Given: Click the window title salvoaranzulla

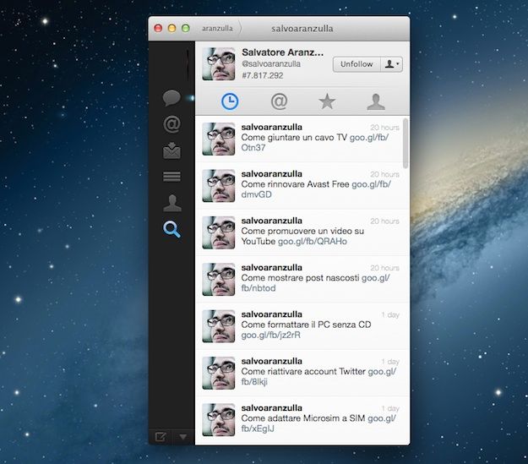Looking at the screenshot, I should click(x=302, y=28).
